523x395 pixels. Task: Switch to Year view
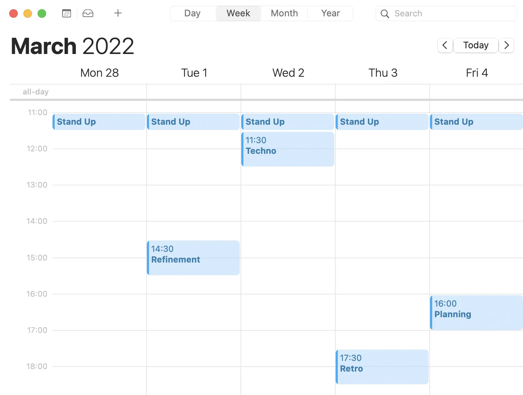(x=330, y=13)
